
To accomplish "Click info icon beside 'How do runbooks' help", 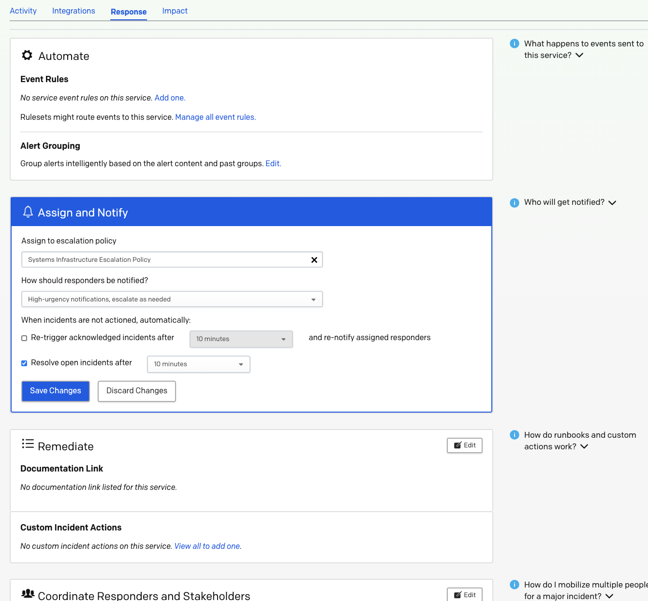I will [515, 435].
